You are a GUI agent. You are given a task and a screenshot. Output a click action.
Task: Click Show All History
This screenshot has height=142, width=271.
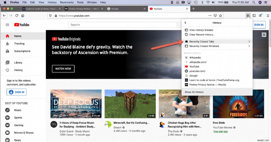click(x=217, y=92)
